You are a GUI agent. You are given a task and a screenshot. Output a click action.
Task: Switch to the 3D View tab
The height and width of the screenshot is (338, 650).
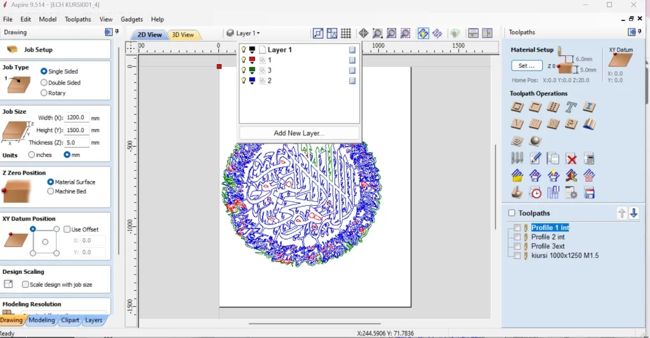point(183,35)
